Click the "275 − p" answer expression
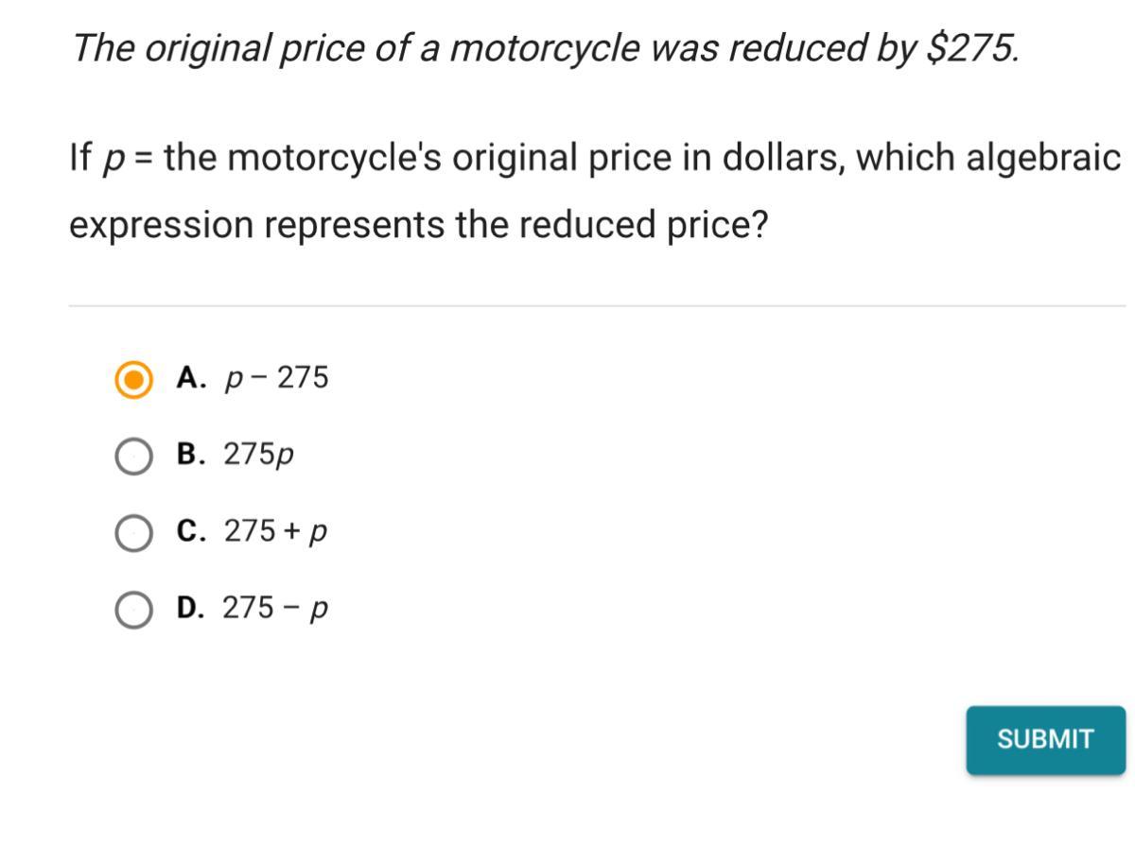 point(275,608)
